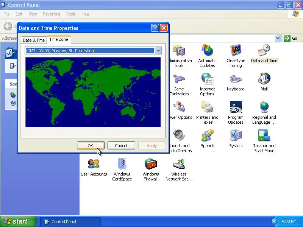Open Windows CardSpace icon
The width and height of the screenshot is (303, 227).
click(x=122, y=164)
